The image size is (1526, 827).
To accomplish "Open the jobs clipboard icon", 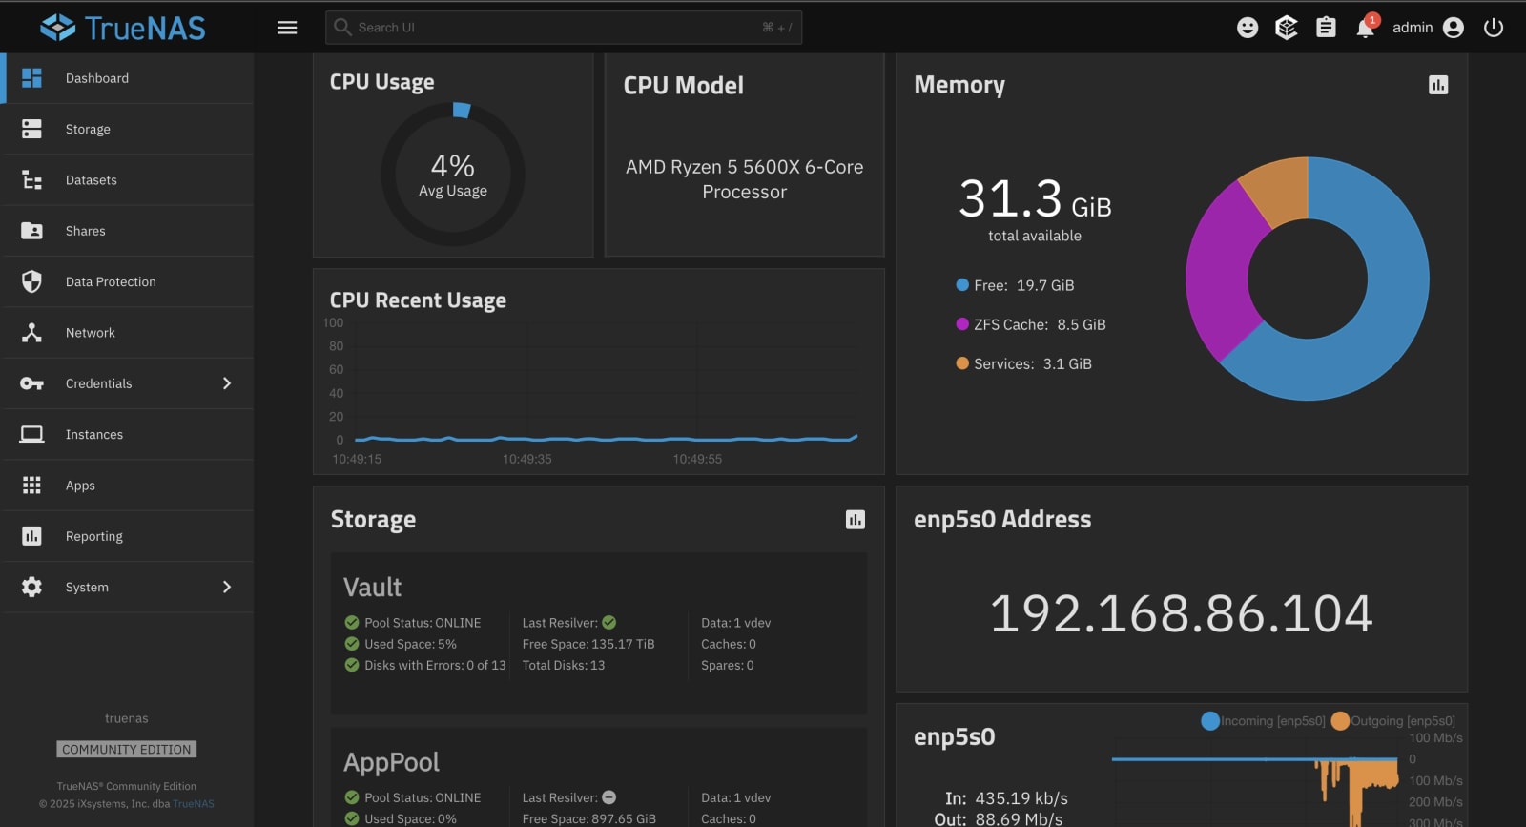I will pos(1326,28).
